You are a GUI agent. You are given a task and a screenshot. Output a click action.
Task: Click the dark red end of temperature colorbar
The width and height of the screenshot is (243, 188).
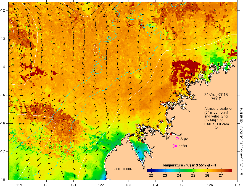(x=230, y=171)
